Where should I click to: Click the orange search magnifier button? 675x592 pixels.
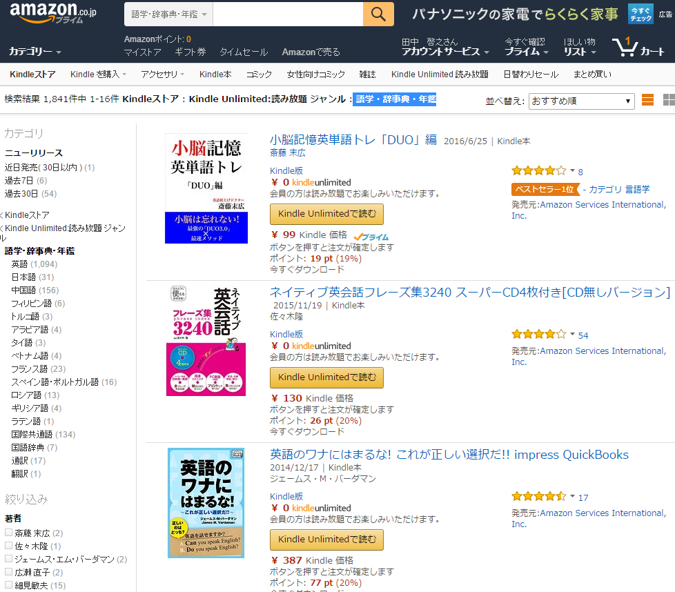(378, 14)
